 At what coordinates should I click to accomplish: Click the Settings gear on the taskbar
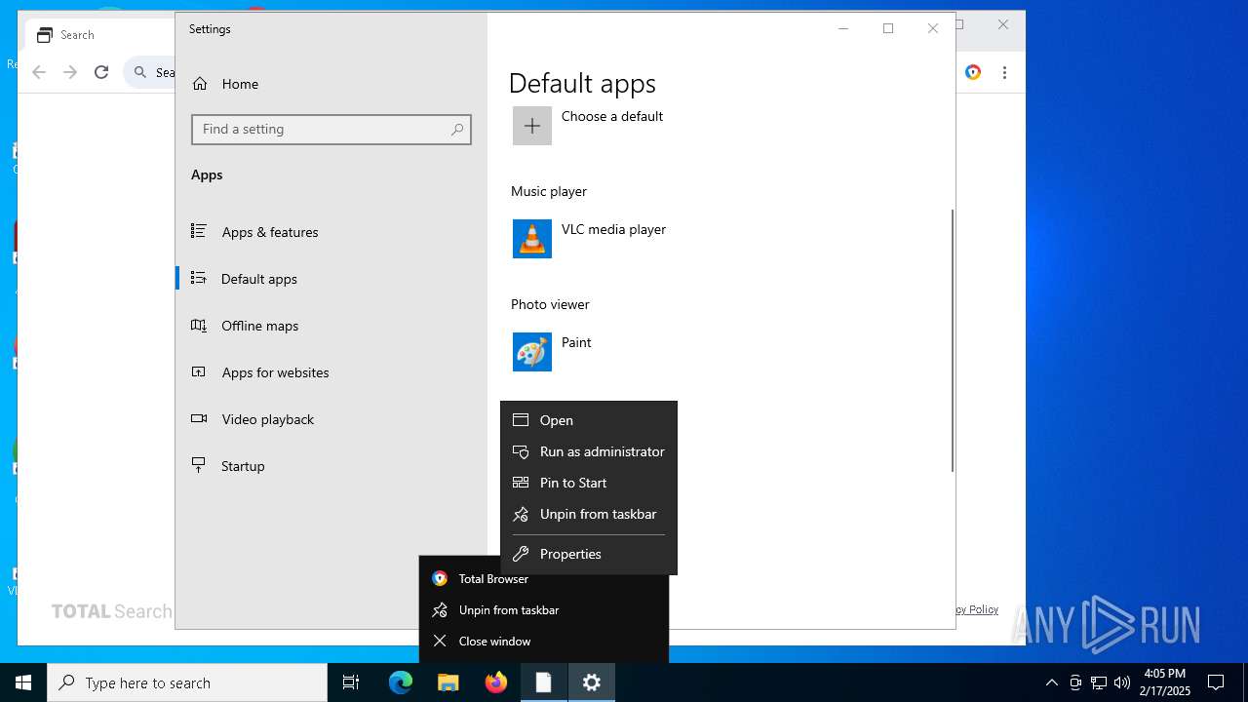pyautogui.click(x=592, y=682)
